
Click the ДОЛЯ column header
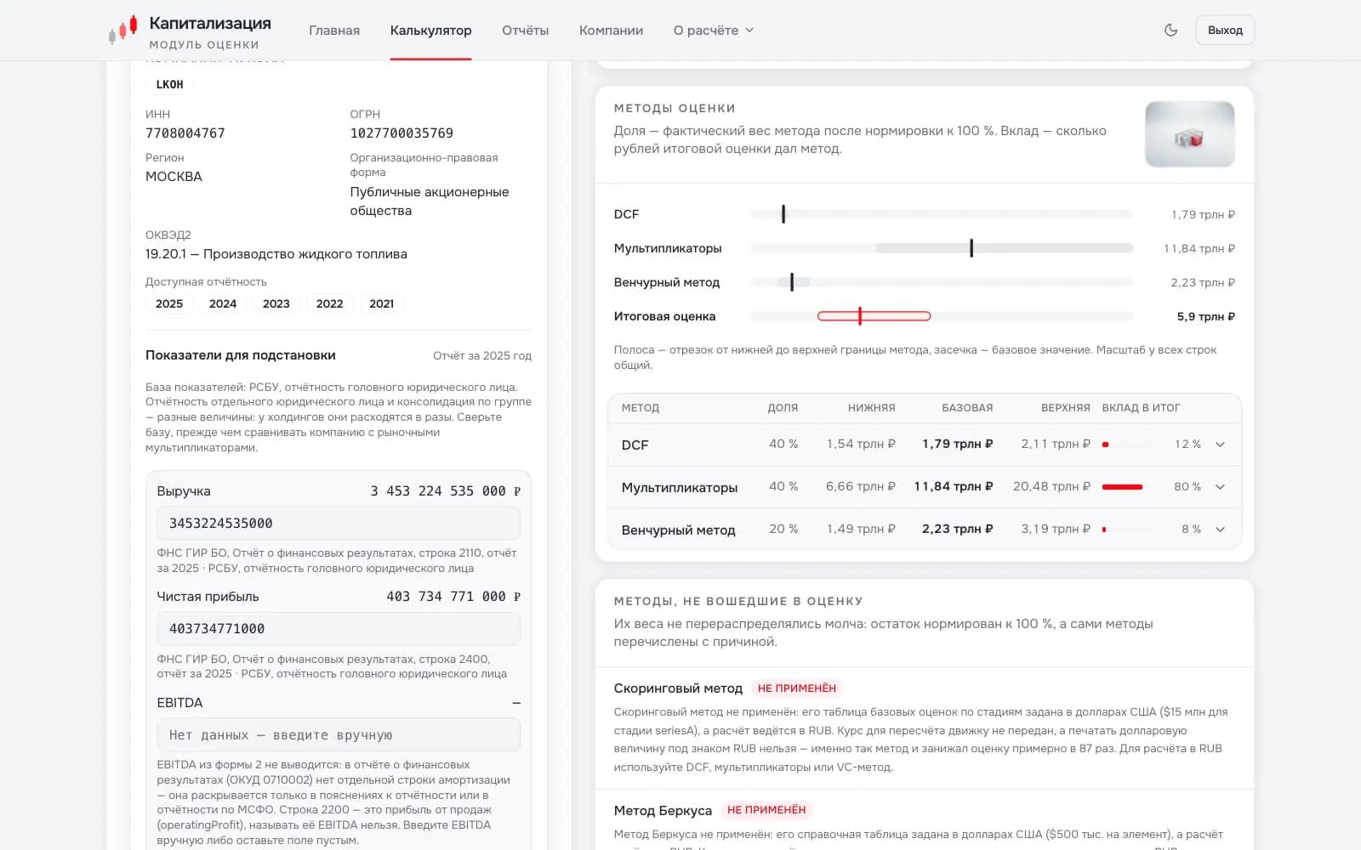tap(783, 408)
